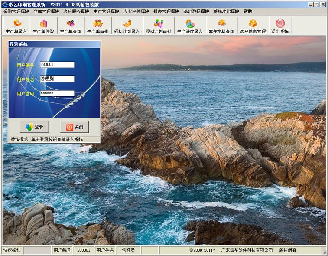This screenshot has width=328, height=256.
Task: Open the 报表管理模块 menu
Action: pos(166,11)
